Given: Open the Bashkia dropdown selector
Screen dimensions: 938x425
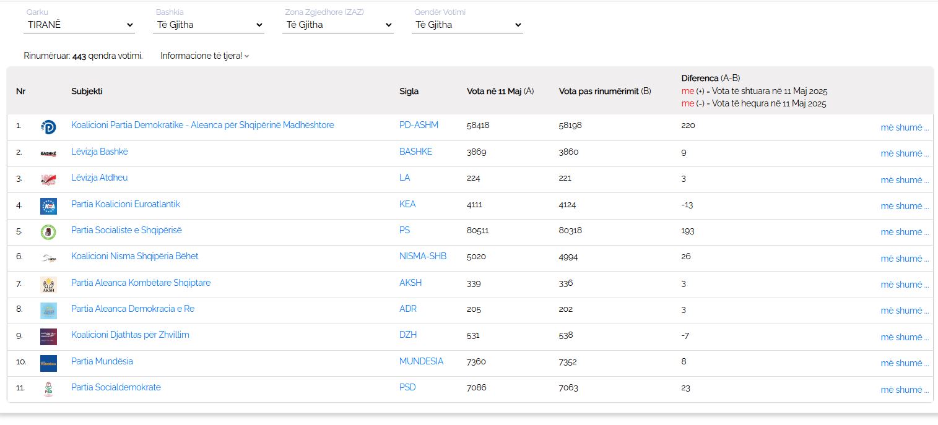Looking at the screenshot, I should 209,25.
